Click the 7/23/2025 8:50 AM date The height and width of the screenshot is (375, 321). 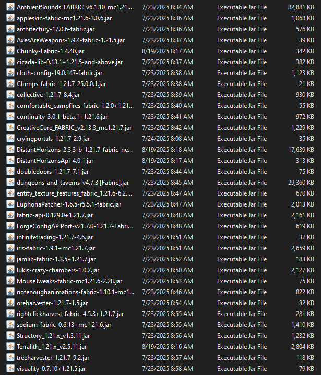pyautogui.click(x=168, y=270)
